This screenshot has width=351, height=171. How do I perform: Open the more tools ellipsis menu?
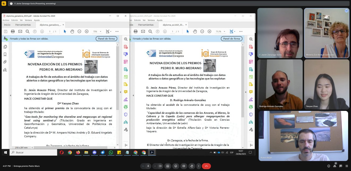click(x=117, y=31)
